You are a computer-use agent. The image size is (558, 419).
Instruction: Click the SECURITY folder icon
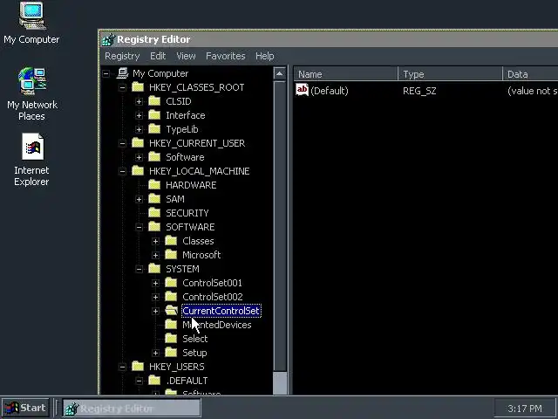point(154,213)
